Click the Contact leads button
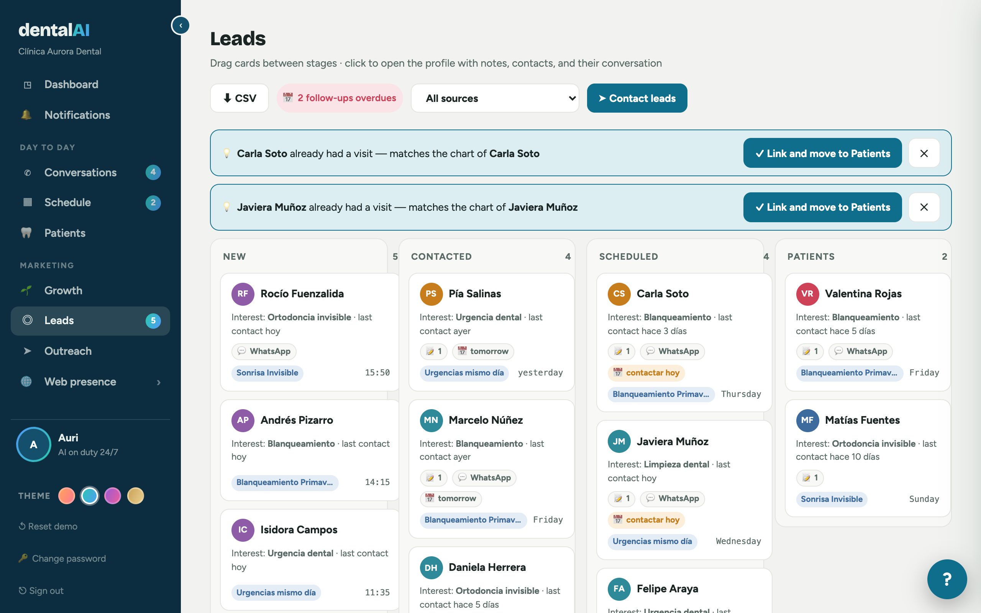Viewport: 981px width, 613px height. 637,98
